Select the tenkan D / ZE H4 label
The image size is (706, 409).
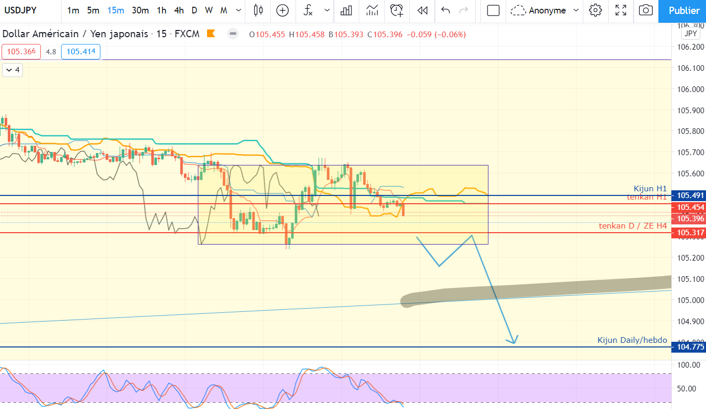633,226
